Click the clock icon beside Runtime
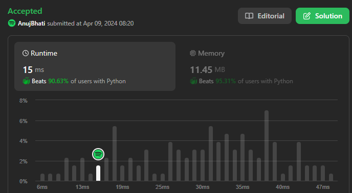 (26, 53)
